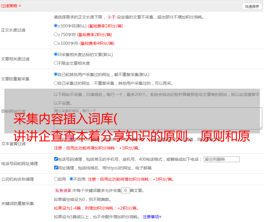
Task: Select 自己和其他用户采集过的网址 radio option
Action: point(56,74)
